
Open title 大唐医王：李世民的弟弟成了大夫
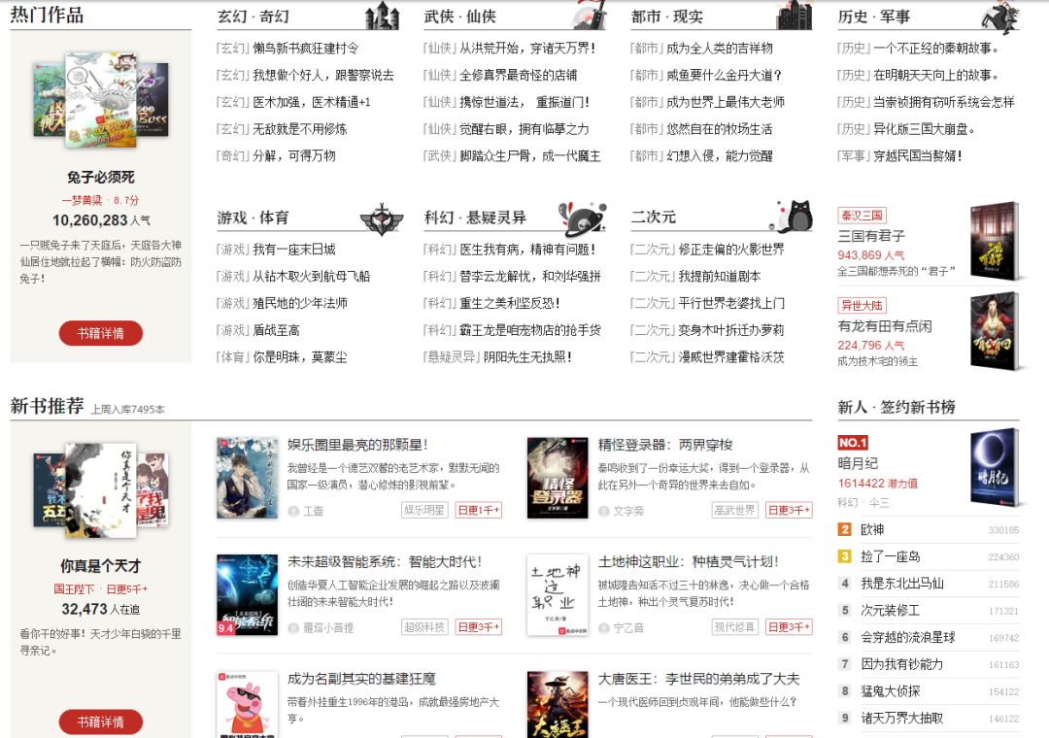click(x=698, y=679)
